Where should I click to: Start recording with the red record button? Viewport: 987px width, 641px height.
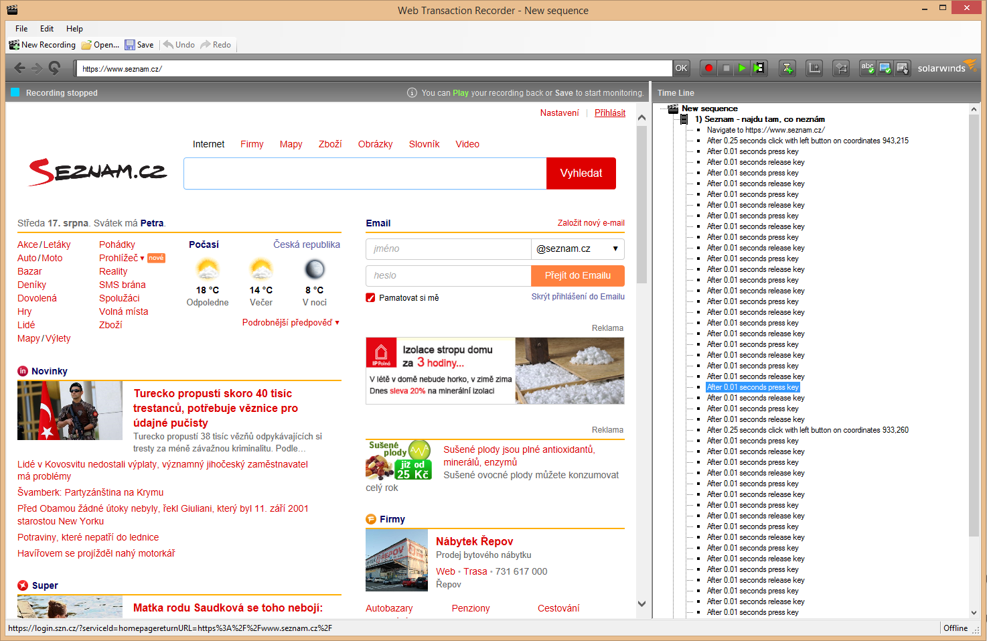click(x=708, y=68)
